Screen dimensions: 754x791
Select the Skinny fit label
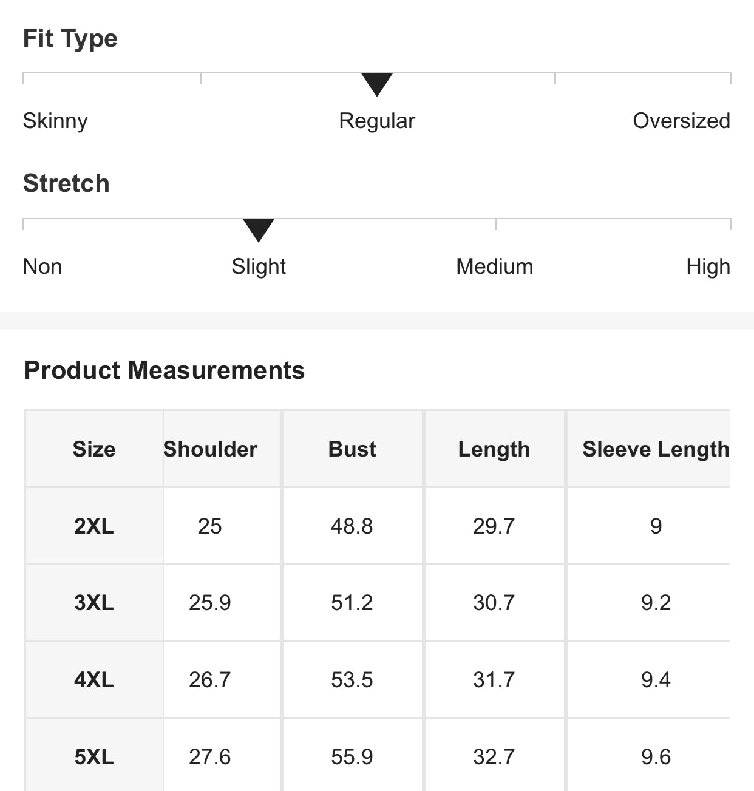click(55, 121)
